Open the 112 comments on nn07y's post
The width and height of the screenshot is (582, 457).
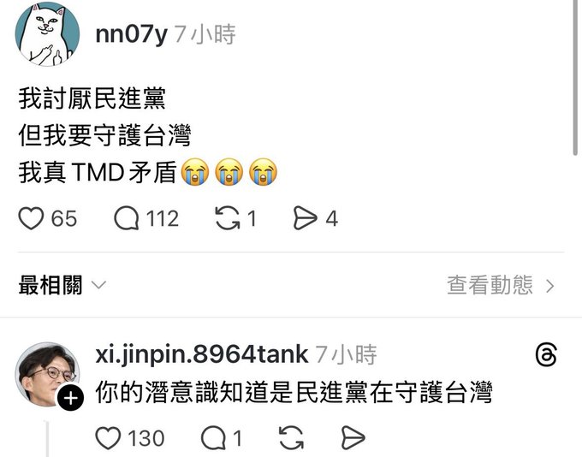point(127,218)
